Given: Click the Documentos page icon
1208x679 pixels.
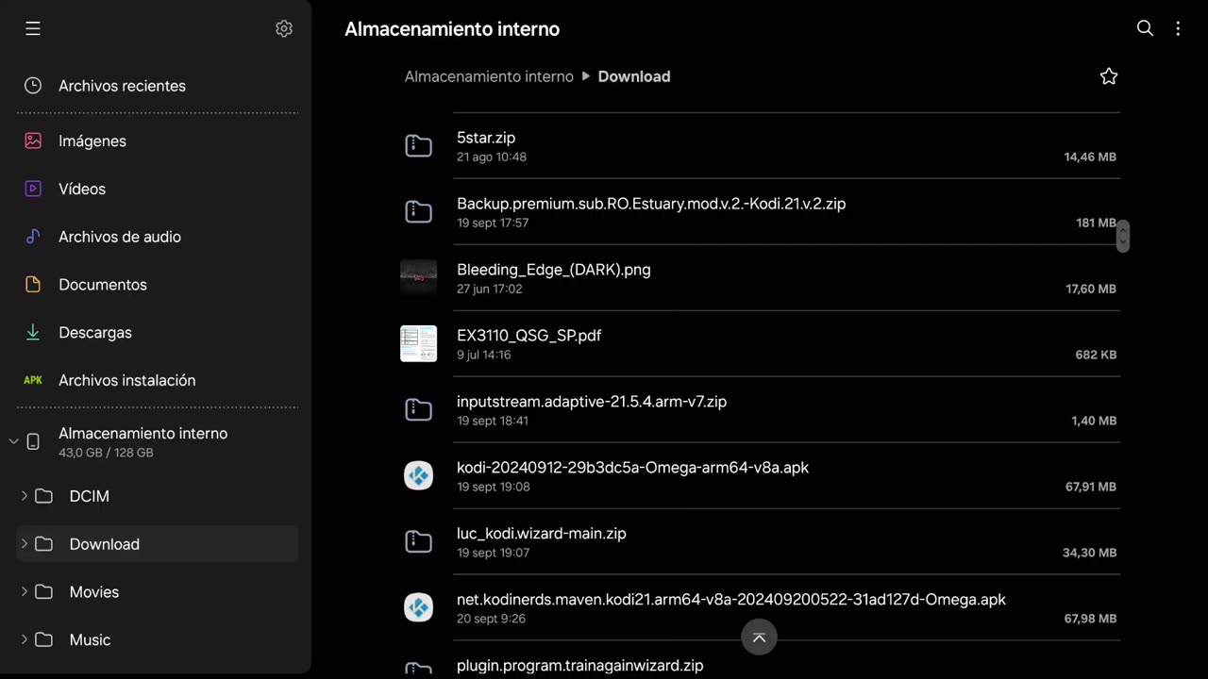Looking at the screenshot, I should tap(33, 285).
